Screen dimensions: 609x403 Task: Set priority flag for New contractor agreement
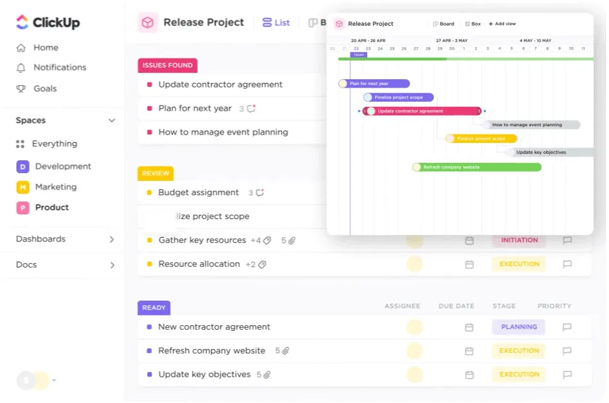[567, 327]
